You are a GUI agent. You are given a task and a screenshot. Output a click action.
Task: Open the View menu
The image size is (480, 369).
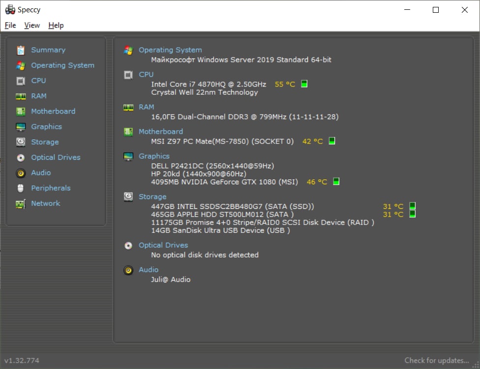coord(32,26)
